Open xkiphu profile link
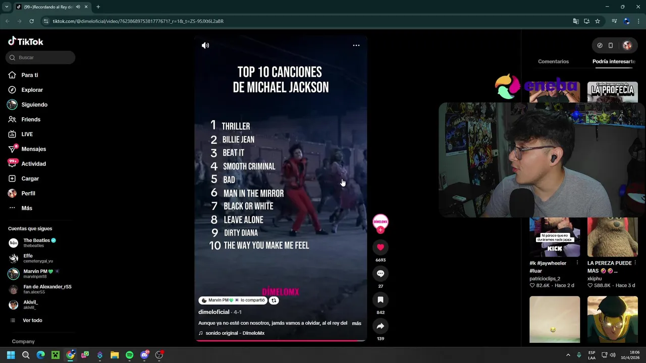This screenshot has height=363, width=646. tap(595, 278)
